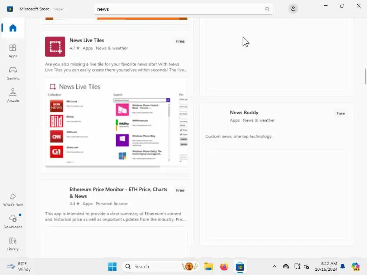Open the News Live Tiles app icon
Viewport: 367px width, 275px height.
pyautogui.click(x=55, y=47)
